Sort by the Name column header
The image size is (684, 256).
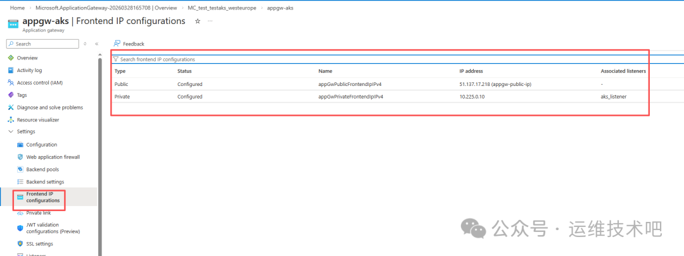326,71
